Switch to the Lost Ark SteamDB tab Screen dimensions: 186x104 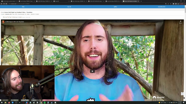[x=26, y=1]
